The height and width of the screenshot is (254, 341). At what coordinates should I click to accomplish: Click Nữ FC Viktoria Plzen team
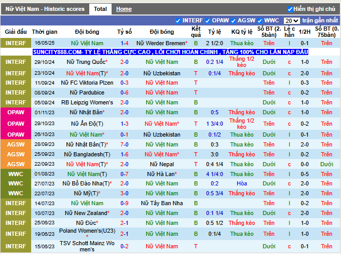tap(87, 83)
